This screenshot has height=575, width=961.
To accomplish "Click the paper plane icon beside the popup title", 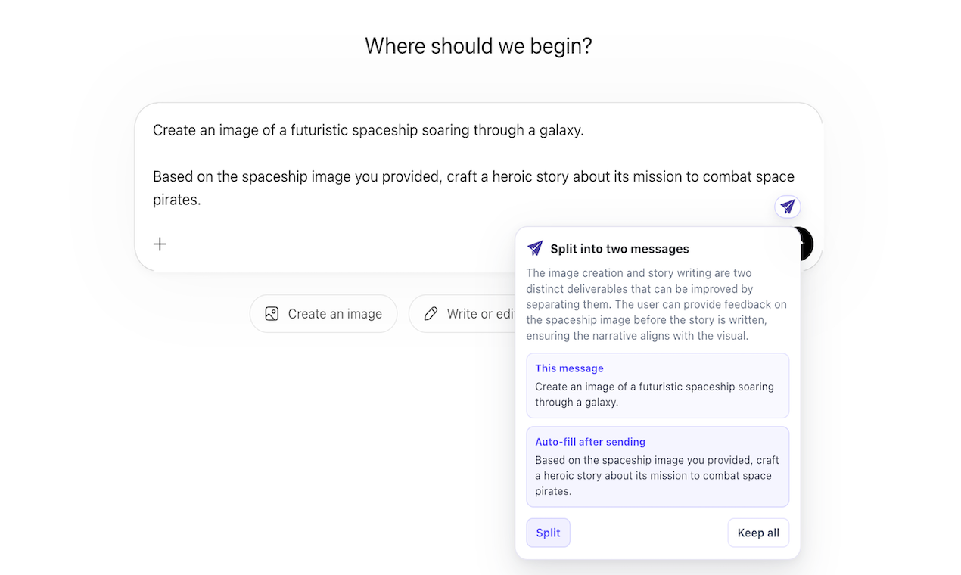I will [x=535, y=248].
